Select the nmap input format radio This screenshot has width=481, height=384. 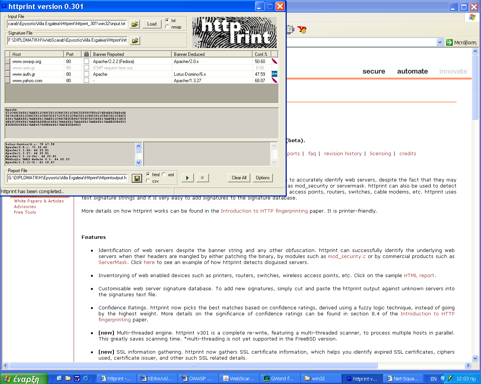click(167, 27)
